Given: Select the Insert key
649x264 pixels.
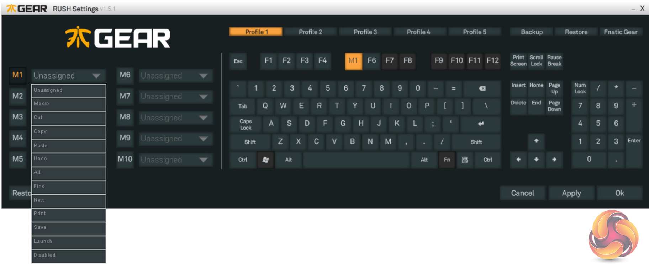Looking at the screenshot, I should click(x=518, y=88).
